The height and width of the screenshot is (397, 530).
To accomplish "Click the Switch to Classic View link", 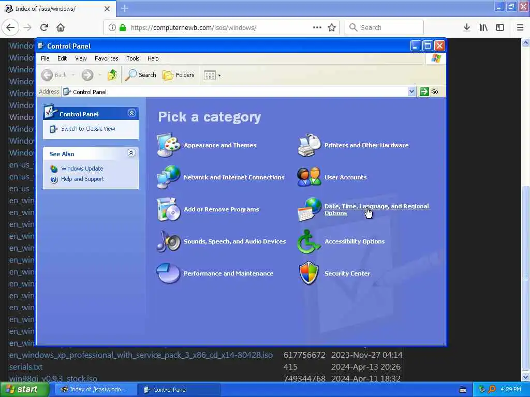I will [x=88, y=129].
